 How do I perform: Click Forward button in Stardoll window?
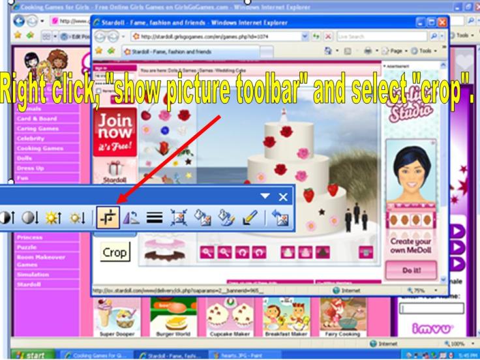[x=113, y=37]
